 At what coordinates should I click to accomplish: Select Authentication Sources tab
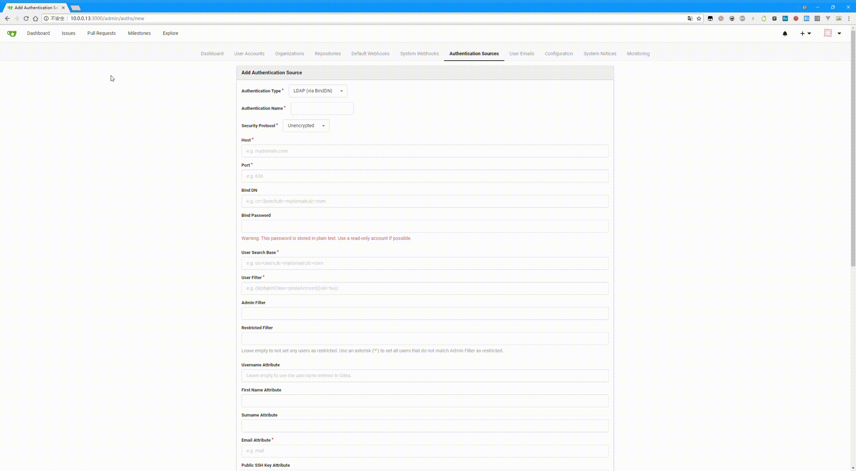click(474, 54)
